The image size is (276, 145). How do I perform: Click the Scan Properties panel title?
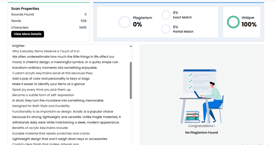(25, 9)
